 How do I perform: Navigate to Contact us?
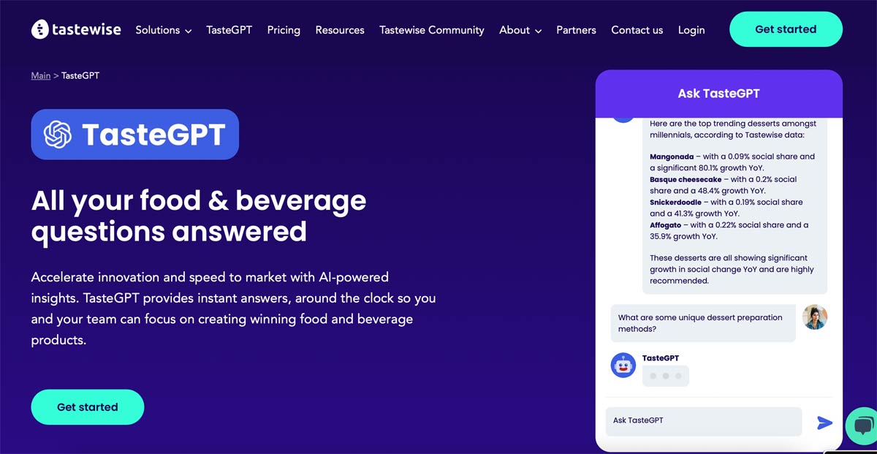[x=637, y=30]
